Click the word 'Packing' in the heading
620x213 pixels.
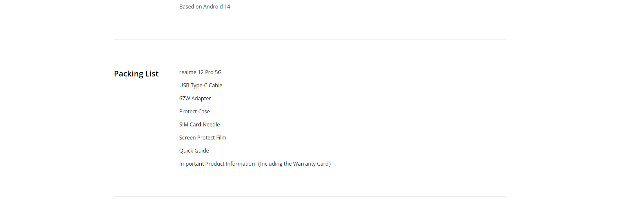click(128, 74)
